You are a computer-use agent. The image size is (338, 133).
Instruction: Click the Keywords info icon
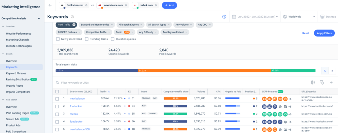[x=72, y=17]
